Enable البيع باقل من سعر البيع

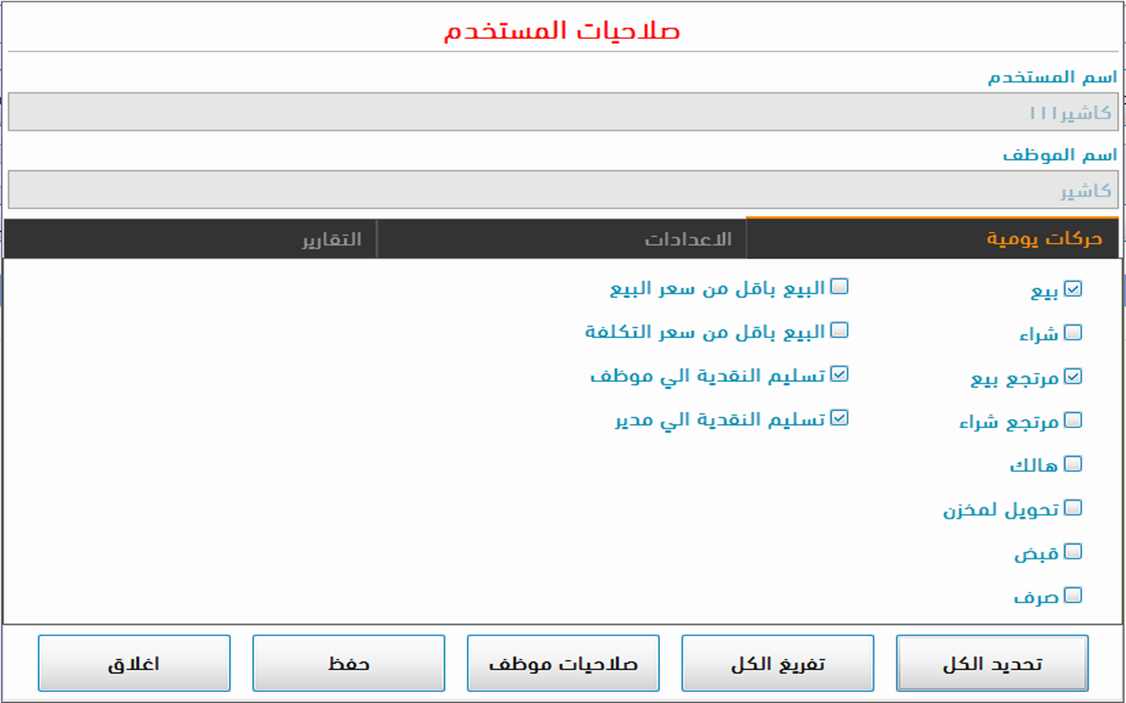coord(839,287)
